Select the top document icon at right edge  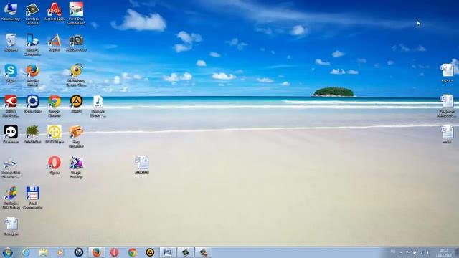447,73
